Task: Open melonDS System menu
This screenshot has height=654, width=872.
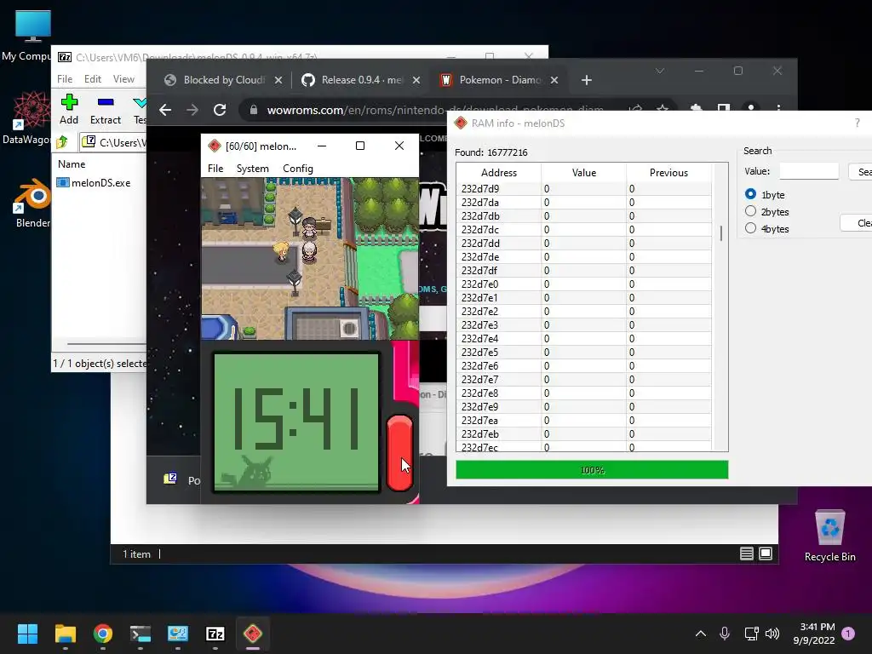Action: click(x=252, y=169)
